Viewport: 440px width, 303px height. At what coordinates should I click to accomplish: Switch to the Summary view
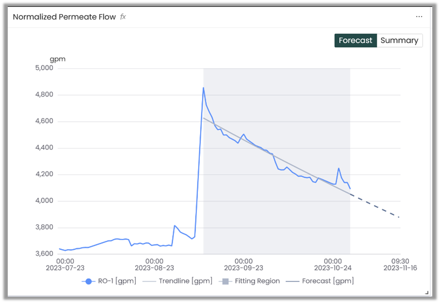coord(399,41)
